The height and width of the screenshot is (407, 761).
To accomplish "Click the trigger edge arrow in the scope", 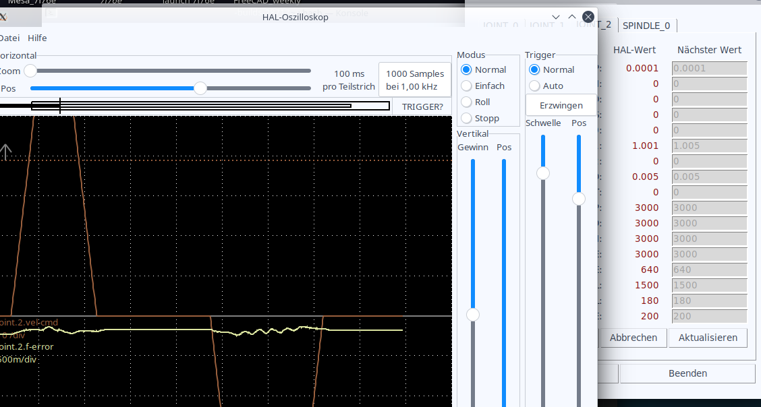I will pyautogui.click(x=5, y=152).
